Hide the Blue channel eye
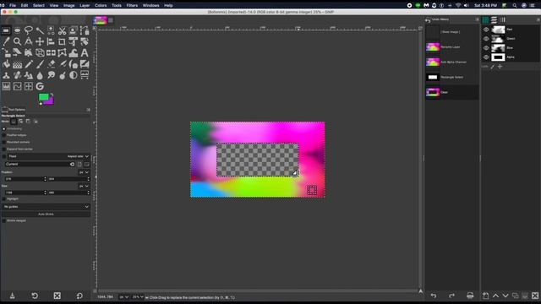Screen dimensions: 541x304 point(486,48)
